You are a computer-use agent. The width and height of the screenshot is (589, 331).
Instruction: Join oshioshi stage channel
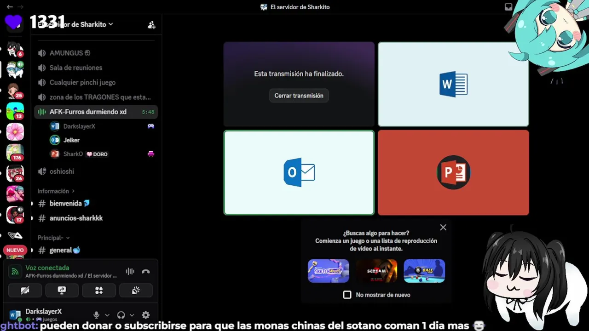[95, 171]
